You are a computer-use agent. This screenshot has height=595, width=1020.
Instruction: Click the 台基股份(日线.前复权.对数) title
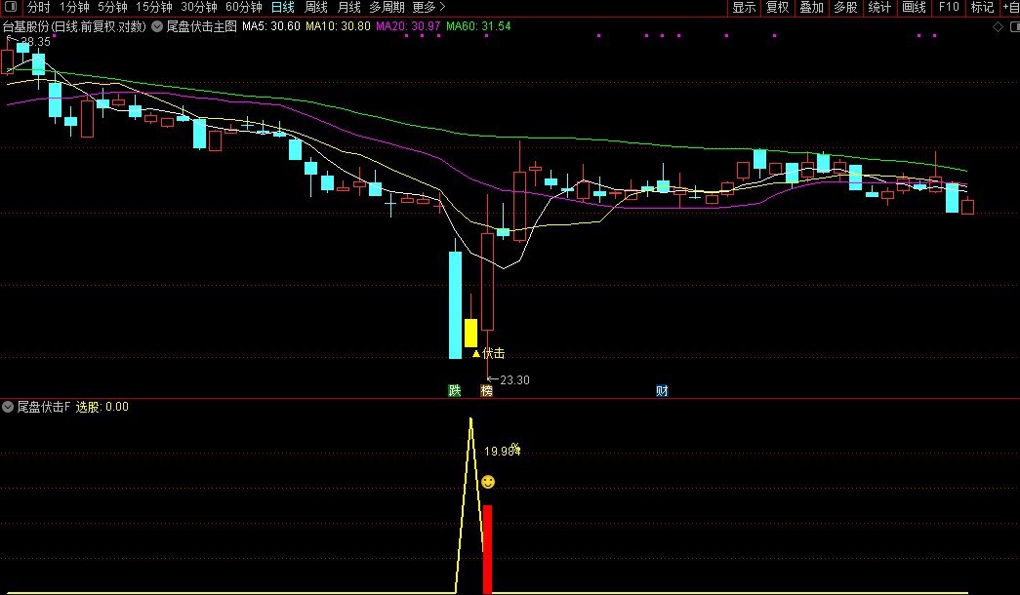(x=74, y=26)
